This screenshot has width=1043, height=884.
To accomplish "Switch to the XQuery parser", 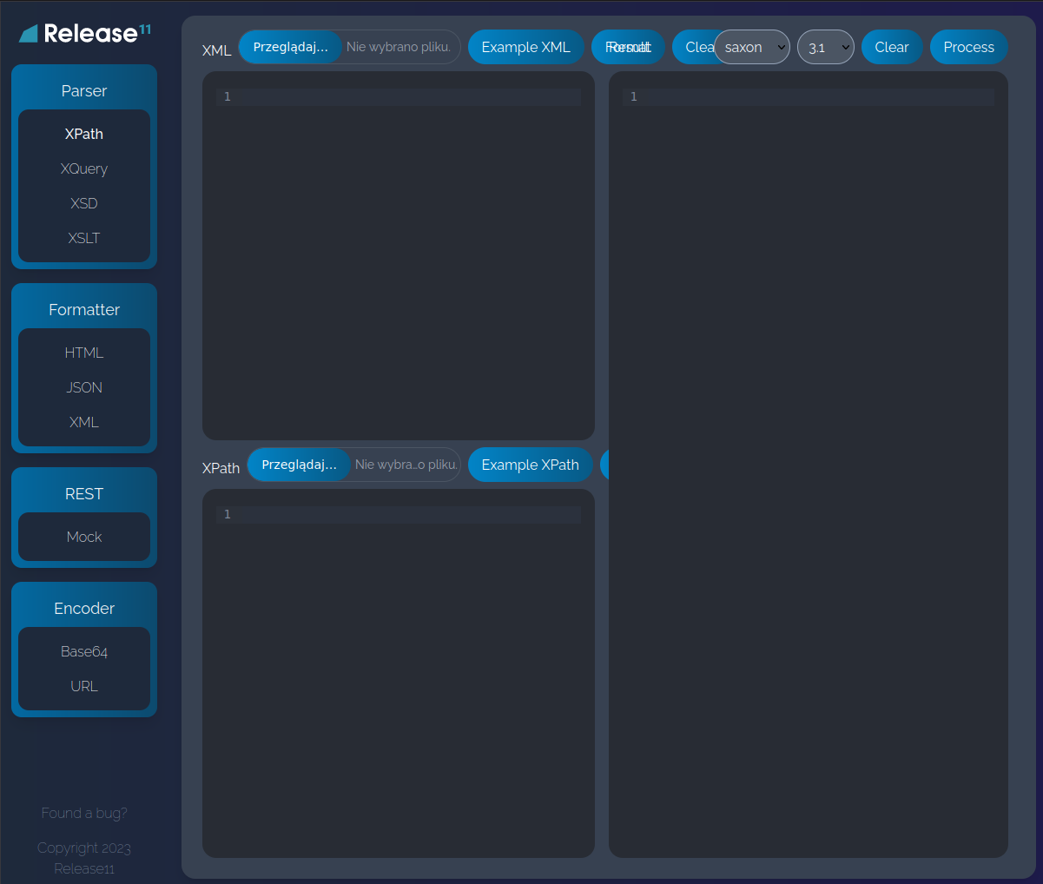I will [84, 168].
